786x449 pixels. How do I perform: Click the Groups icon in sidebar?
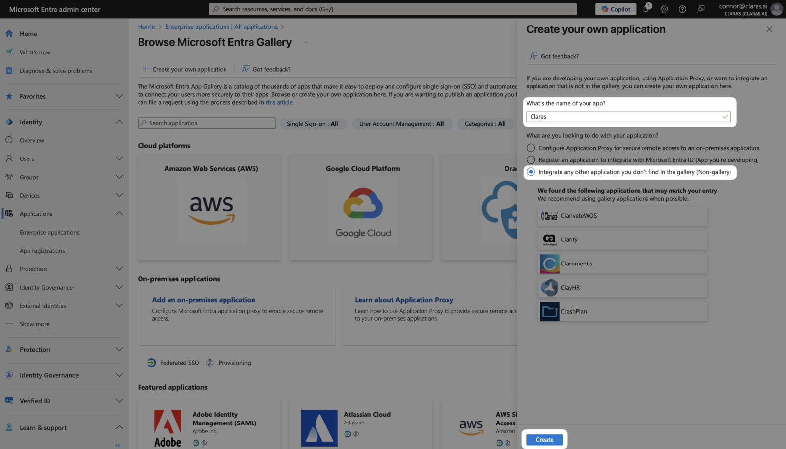[9, 177]
